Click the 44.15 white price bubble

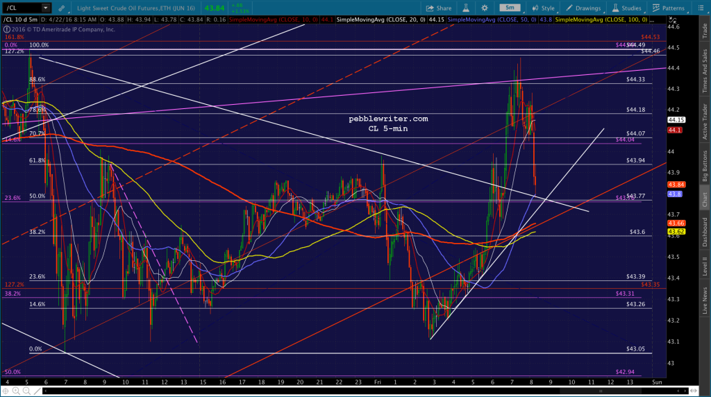point(676,120)
